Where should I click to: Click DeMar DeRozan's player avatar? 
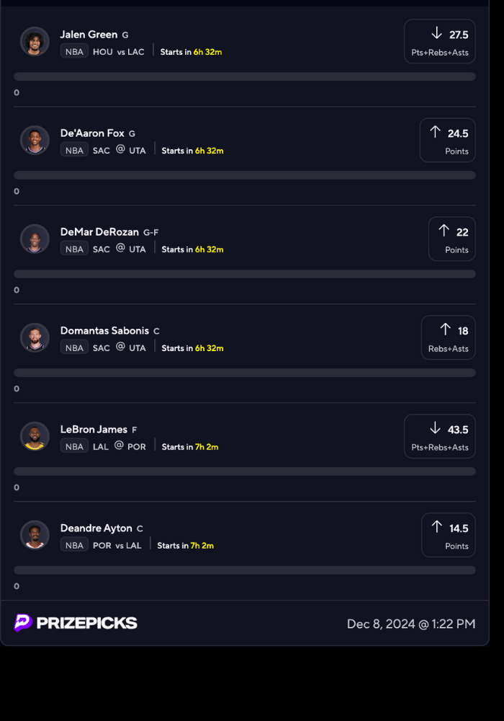pos(35,239)
